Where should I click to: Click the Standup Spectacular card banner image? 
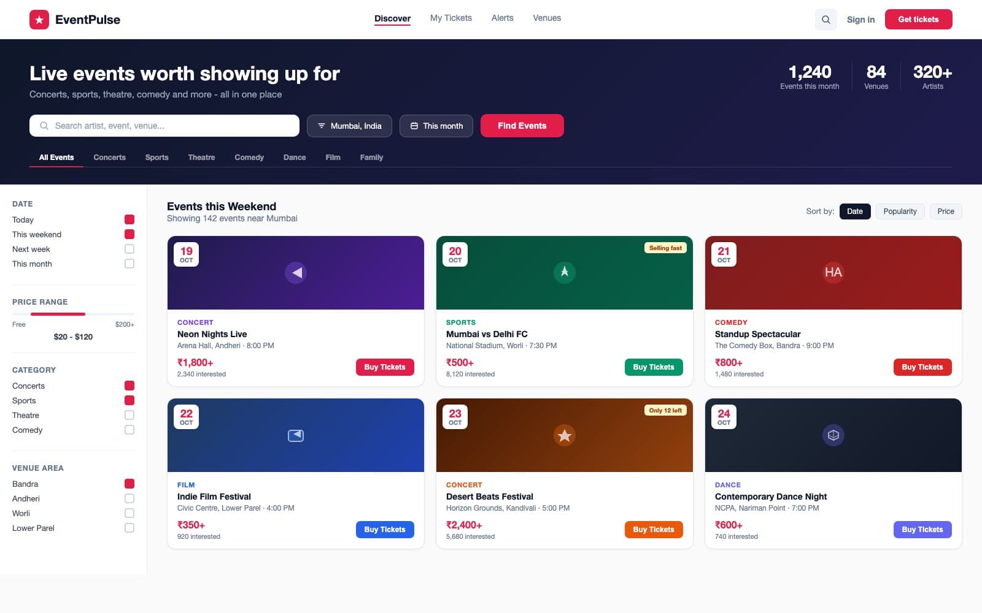833,273
